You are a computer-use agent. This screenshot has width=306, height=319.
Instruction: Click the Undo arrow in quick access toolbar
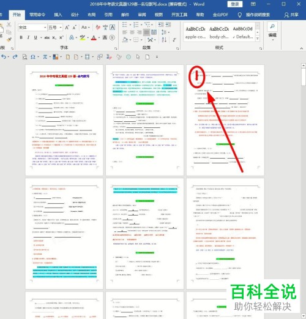(4, 57)
